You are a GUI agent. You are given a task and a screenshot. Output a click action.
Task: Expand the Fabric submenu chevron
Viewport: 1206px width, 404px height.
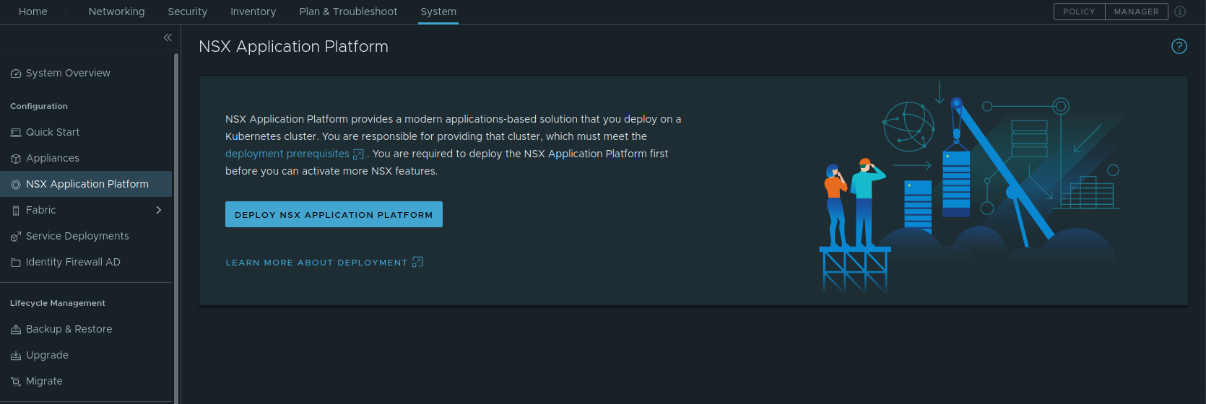tap(159, 210)
